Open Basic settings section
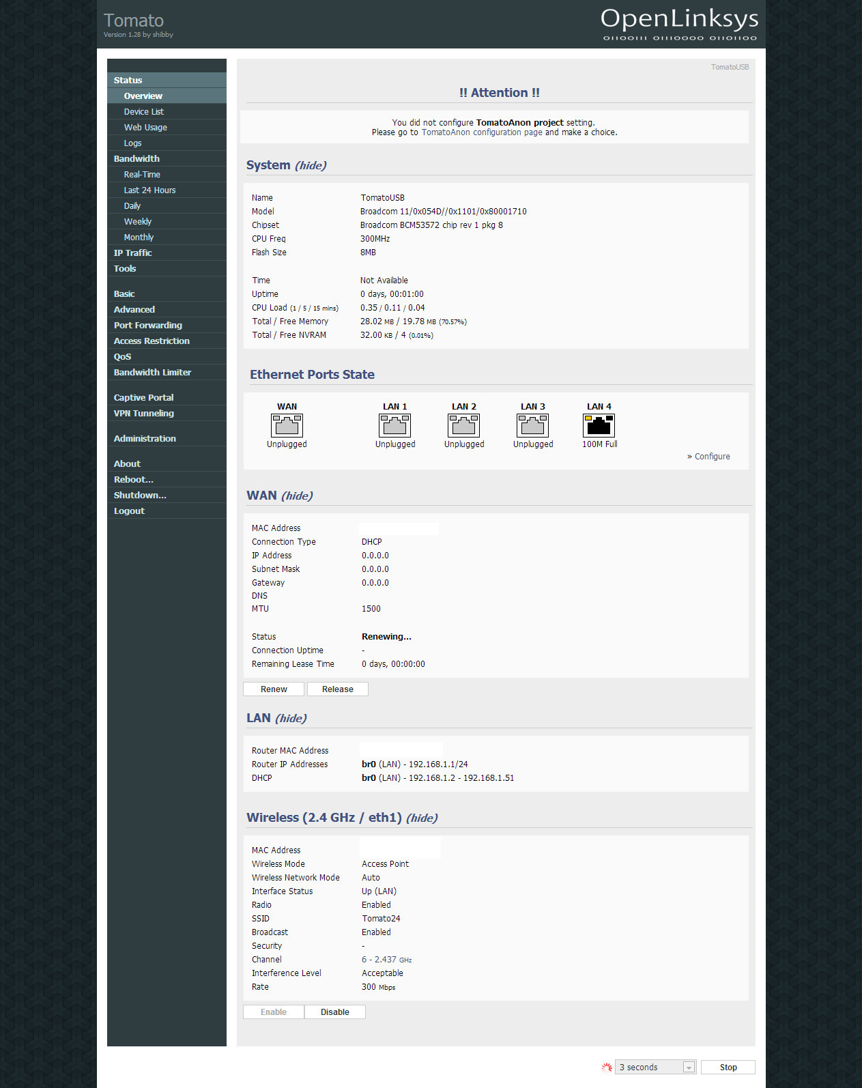The width and height of the screenshot is (862, 1088). (x=167, y=294)
